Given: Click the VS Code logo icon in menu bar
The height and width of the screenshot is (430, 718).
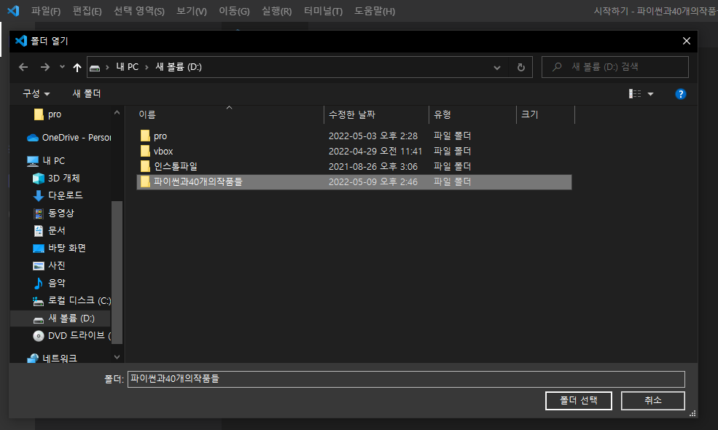Looking at the screenshot, I should [x=13, y=10].
